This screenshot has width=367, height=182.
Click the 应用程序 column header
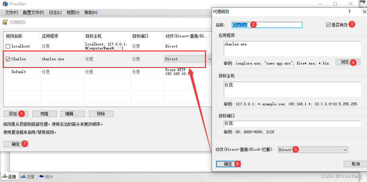[62, 36]
